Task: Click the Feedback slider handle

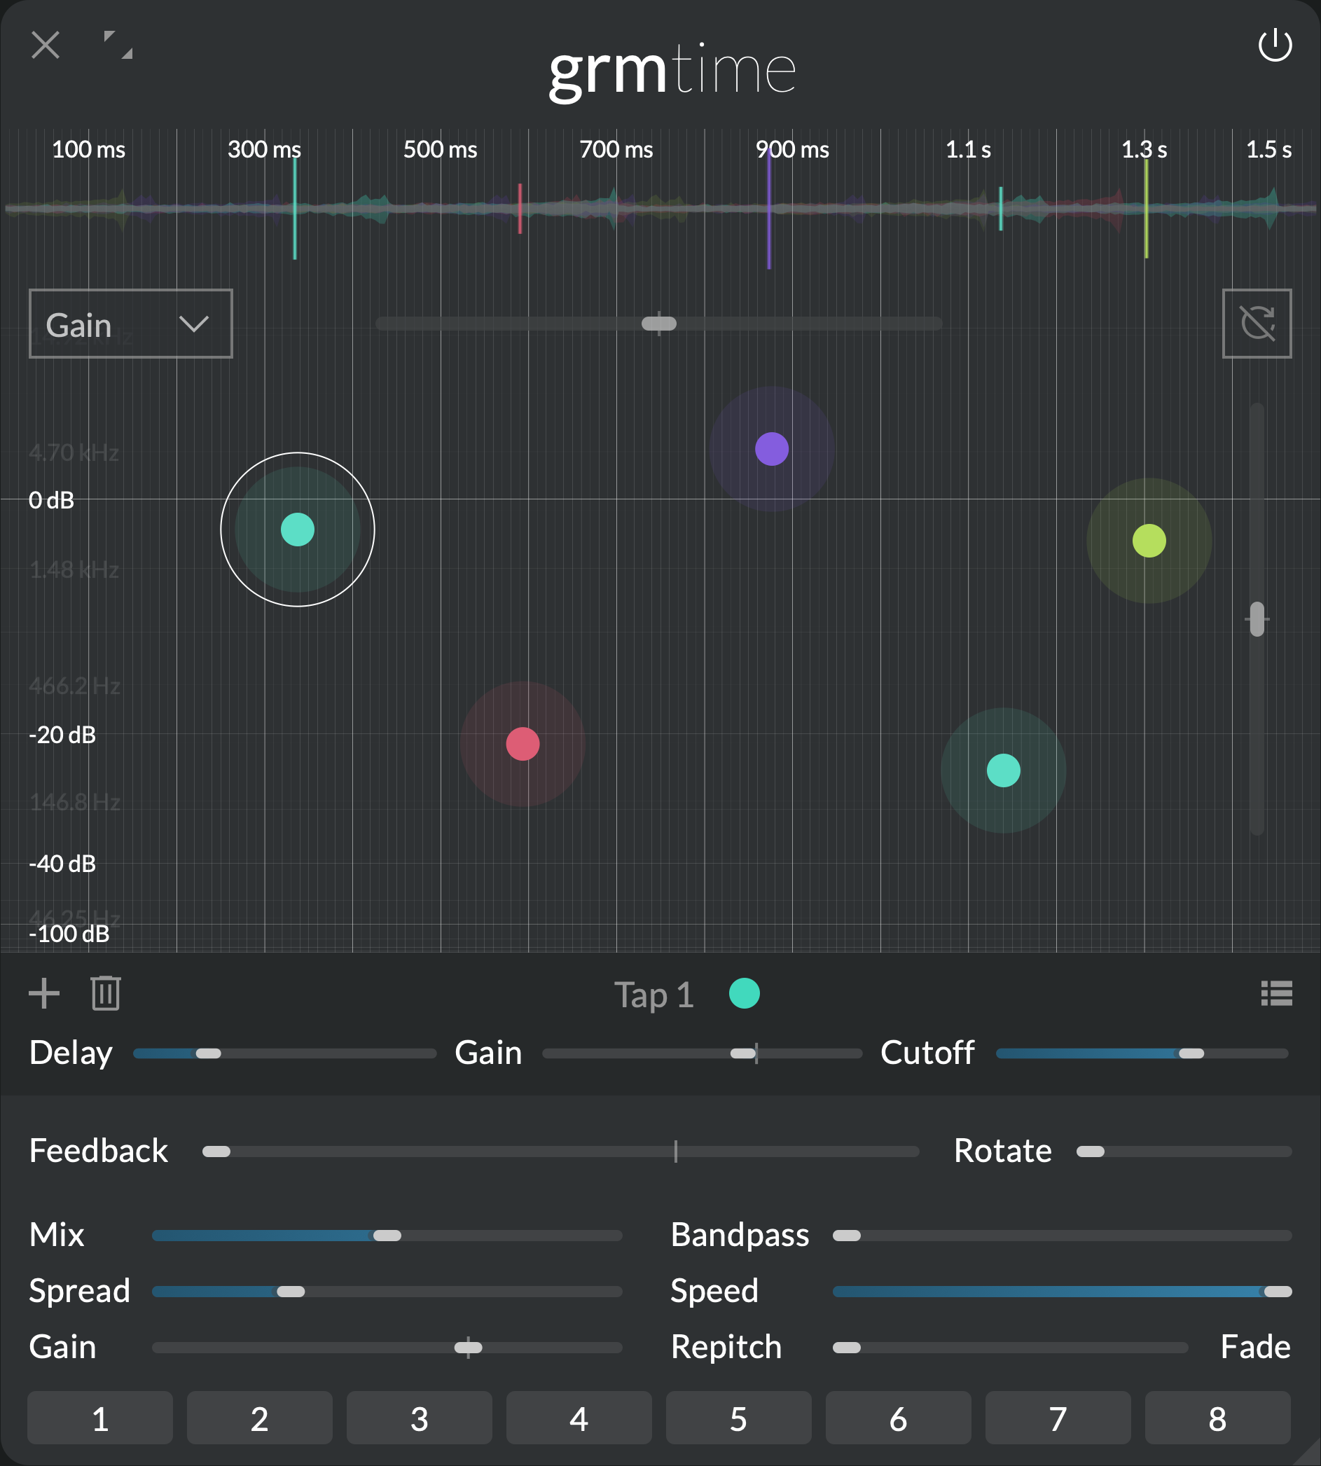Action: pos(216,1152)
